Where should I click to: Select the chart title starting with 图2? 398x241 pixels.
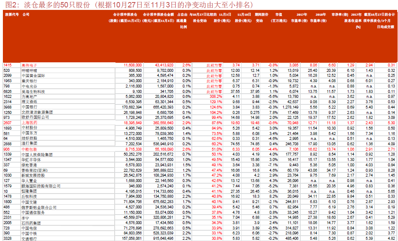(129, 5)
